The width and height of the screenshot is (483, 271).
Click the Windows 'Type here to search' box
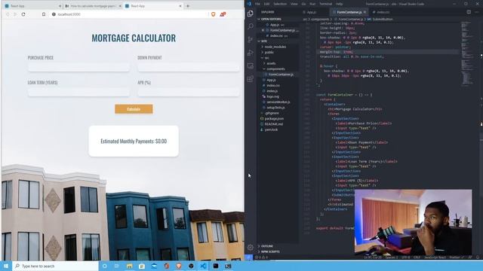pos(55,266)
